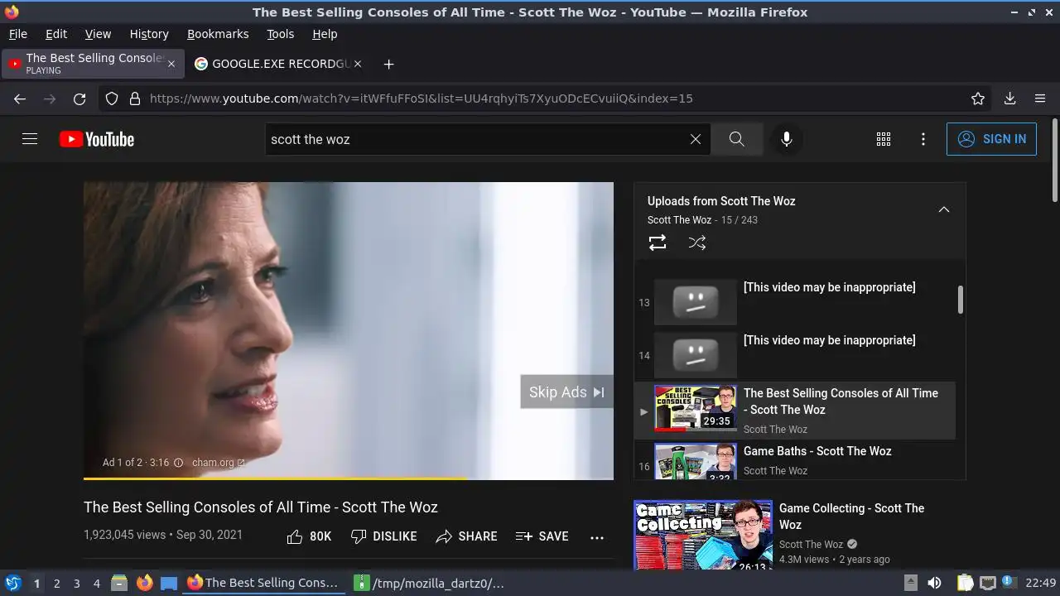
Task: View site security padlock info
Action: (x=135, y=99)
